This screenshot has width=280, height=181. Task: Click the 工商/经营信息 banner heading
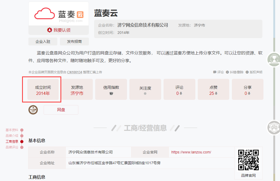(145, 128)
